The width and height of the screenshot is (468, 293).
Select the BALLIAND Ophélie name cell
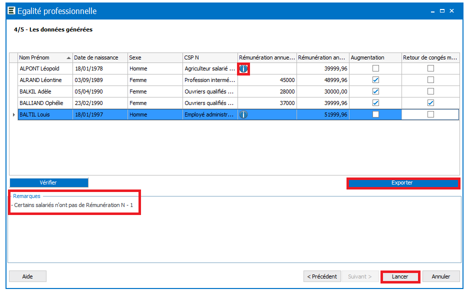[45, 103]
